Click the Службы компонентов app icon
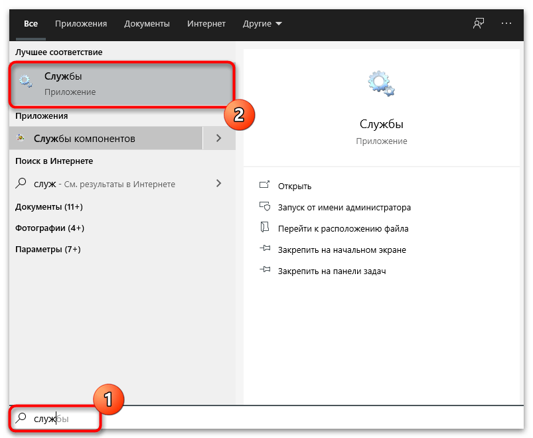The image size is (533, 438). pyautogui.click(x=22, y=139)
